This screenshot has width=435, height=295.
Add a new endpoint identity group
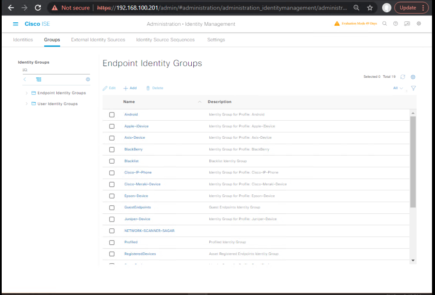pos(130,88)
